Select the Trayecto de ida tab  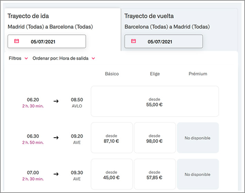click(28, 16)
